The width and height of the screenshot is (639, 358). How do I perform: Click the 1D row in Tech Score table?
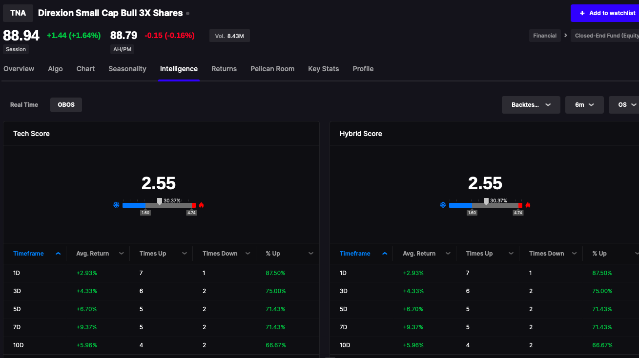click(x=161, y=273)
